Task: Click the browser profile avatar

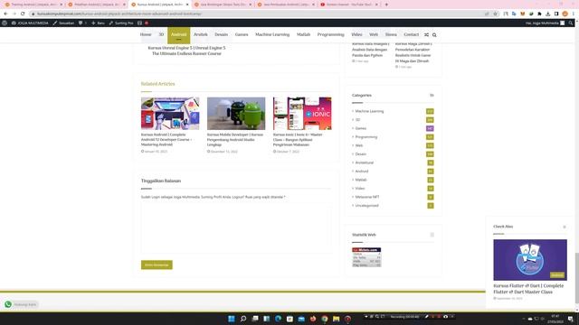Action: pyautogui.click(x=565, y=14)
